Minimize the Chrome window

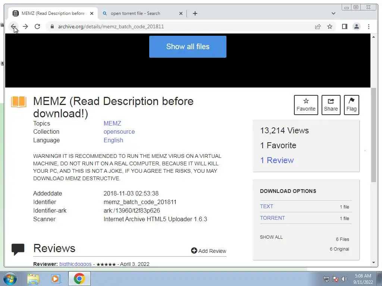pyautogui.click(x=347, y=7)
